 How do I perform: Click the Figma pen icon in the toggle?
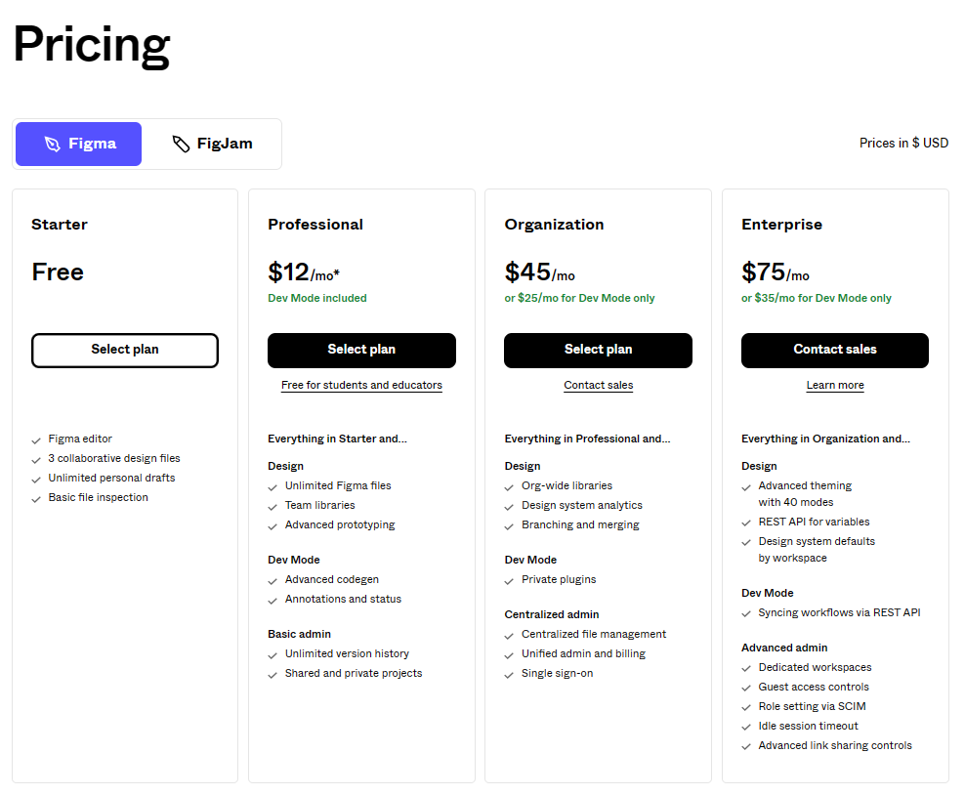point(53,144)
